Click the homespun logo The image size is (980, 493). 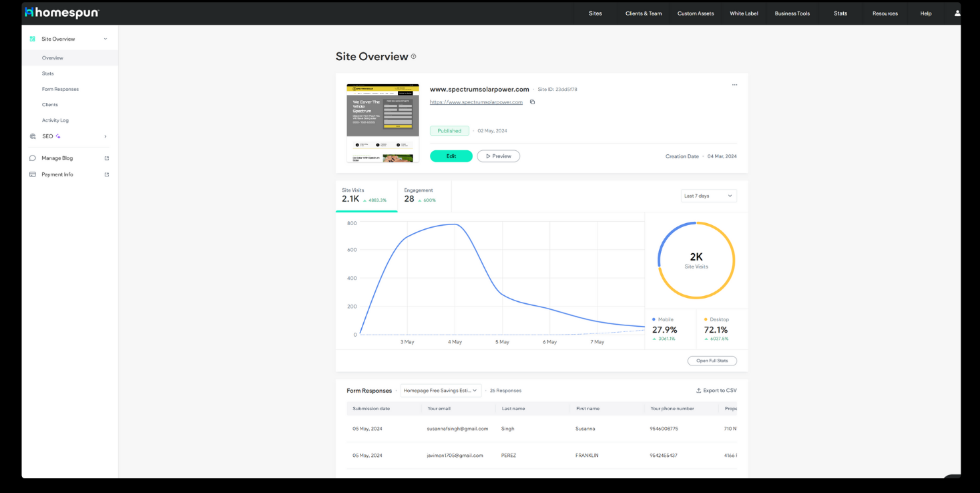pyautogui.click(x=62, y=13)
